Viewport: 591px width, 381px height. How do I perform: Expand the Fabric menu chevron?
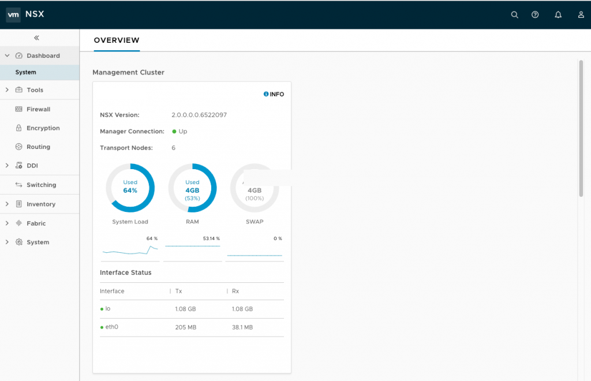(x=7, y=223)
